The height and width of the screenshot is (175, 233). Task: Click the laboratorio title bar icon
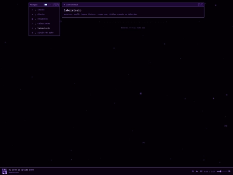coord(64,5)
